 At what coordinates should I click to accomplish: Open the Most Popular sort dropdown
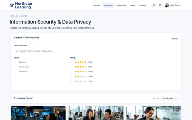(x=170, y=98)
